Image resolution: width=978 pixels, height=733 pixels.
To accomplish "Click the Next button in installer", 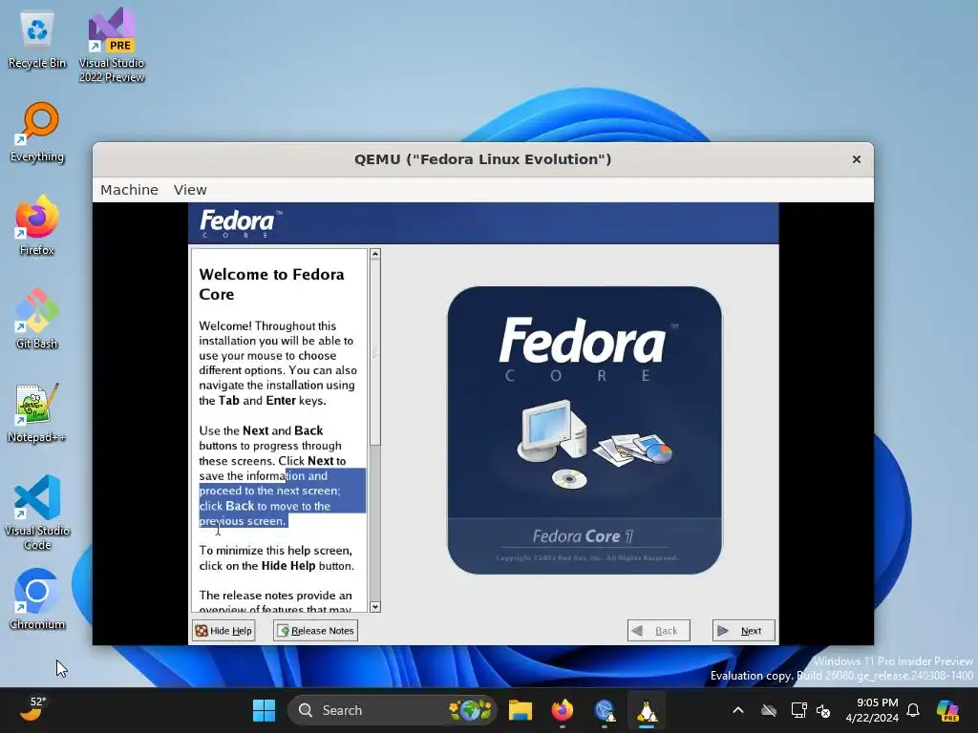I will (x=743, y=630).
